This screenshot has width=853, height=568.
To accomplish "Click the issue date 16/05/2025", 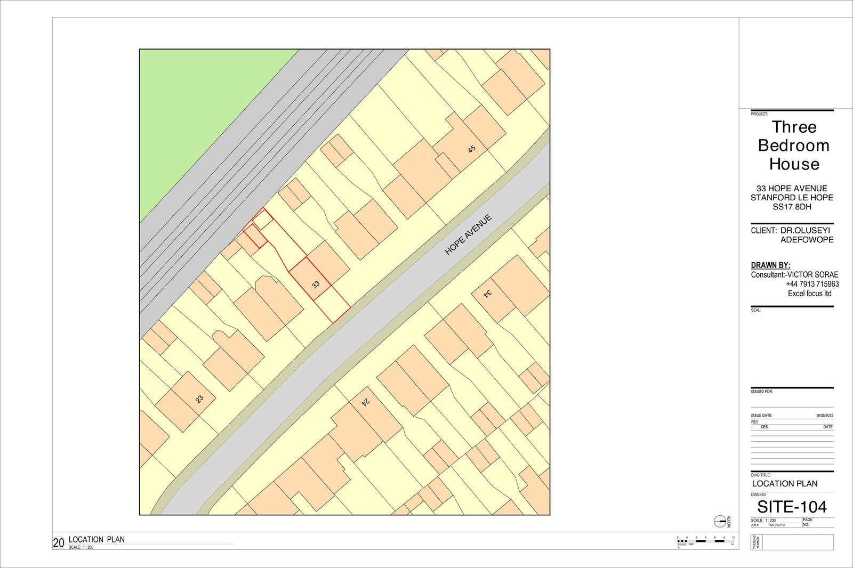I will pyautogui.click(x=824, y=415).
